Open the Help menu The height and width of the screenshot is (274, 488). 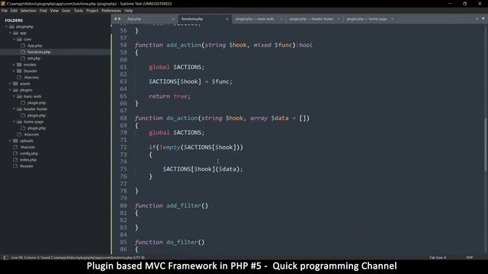129,11
